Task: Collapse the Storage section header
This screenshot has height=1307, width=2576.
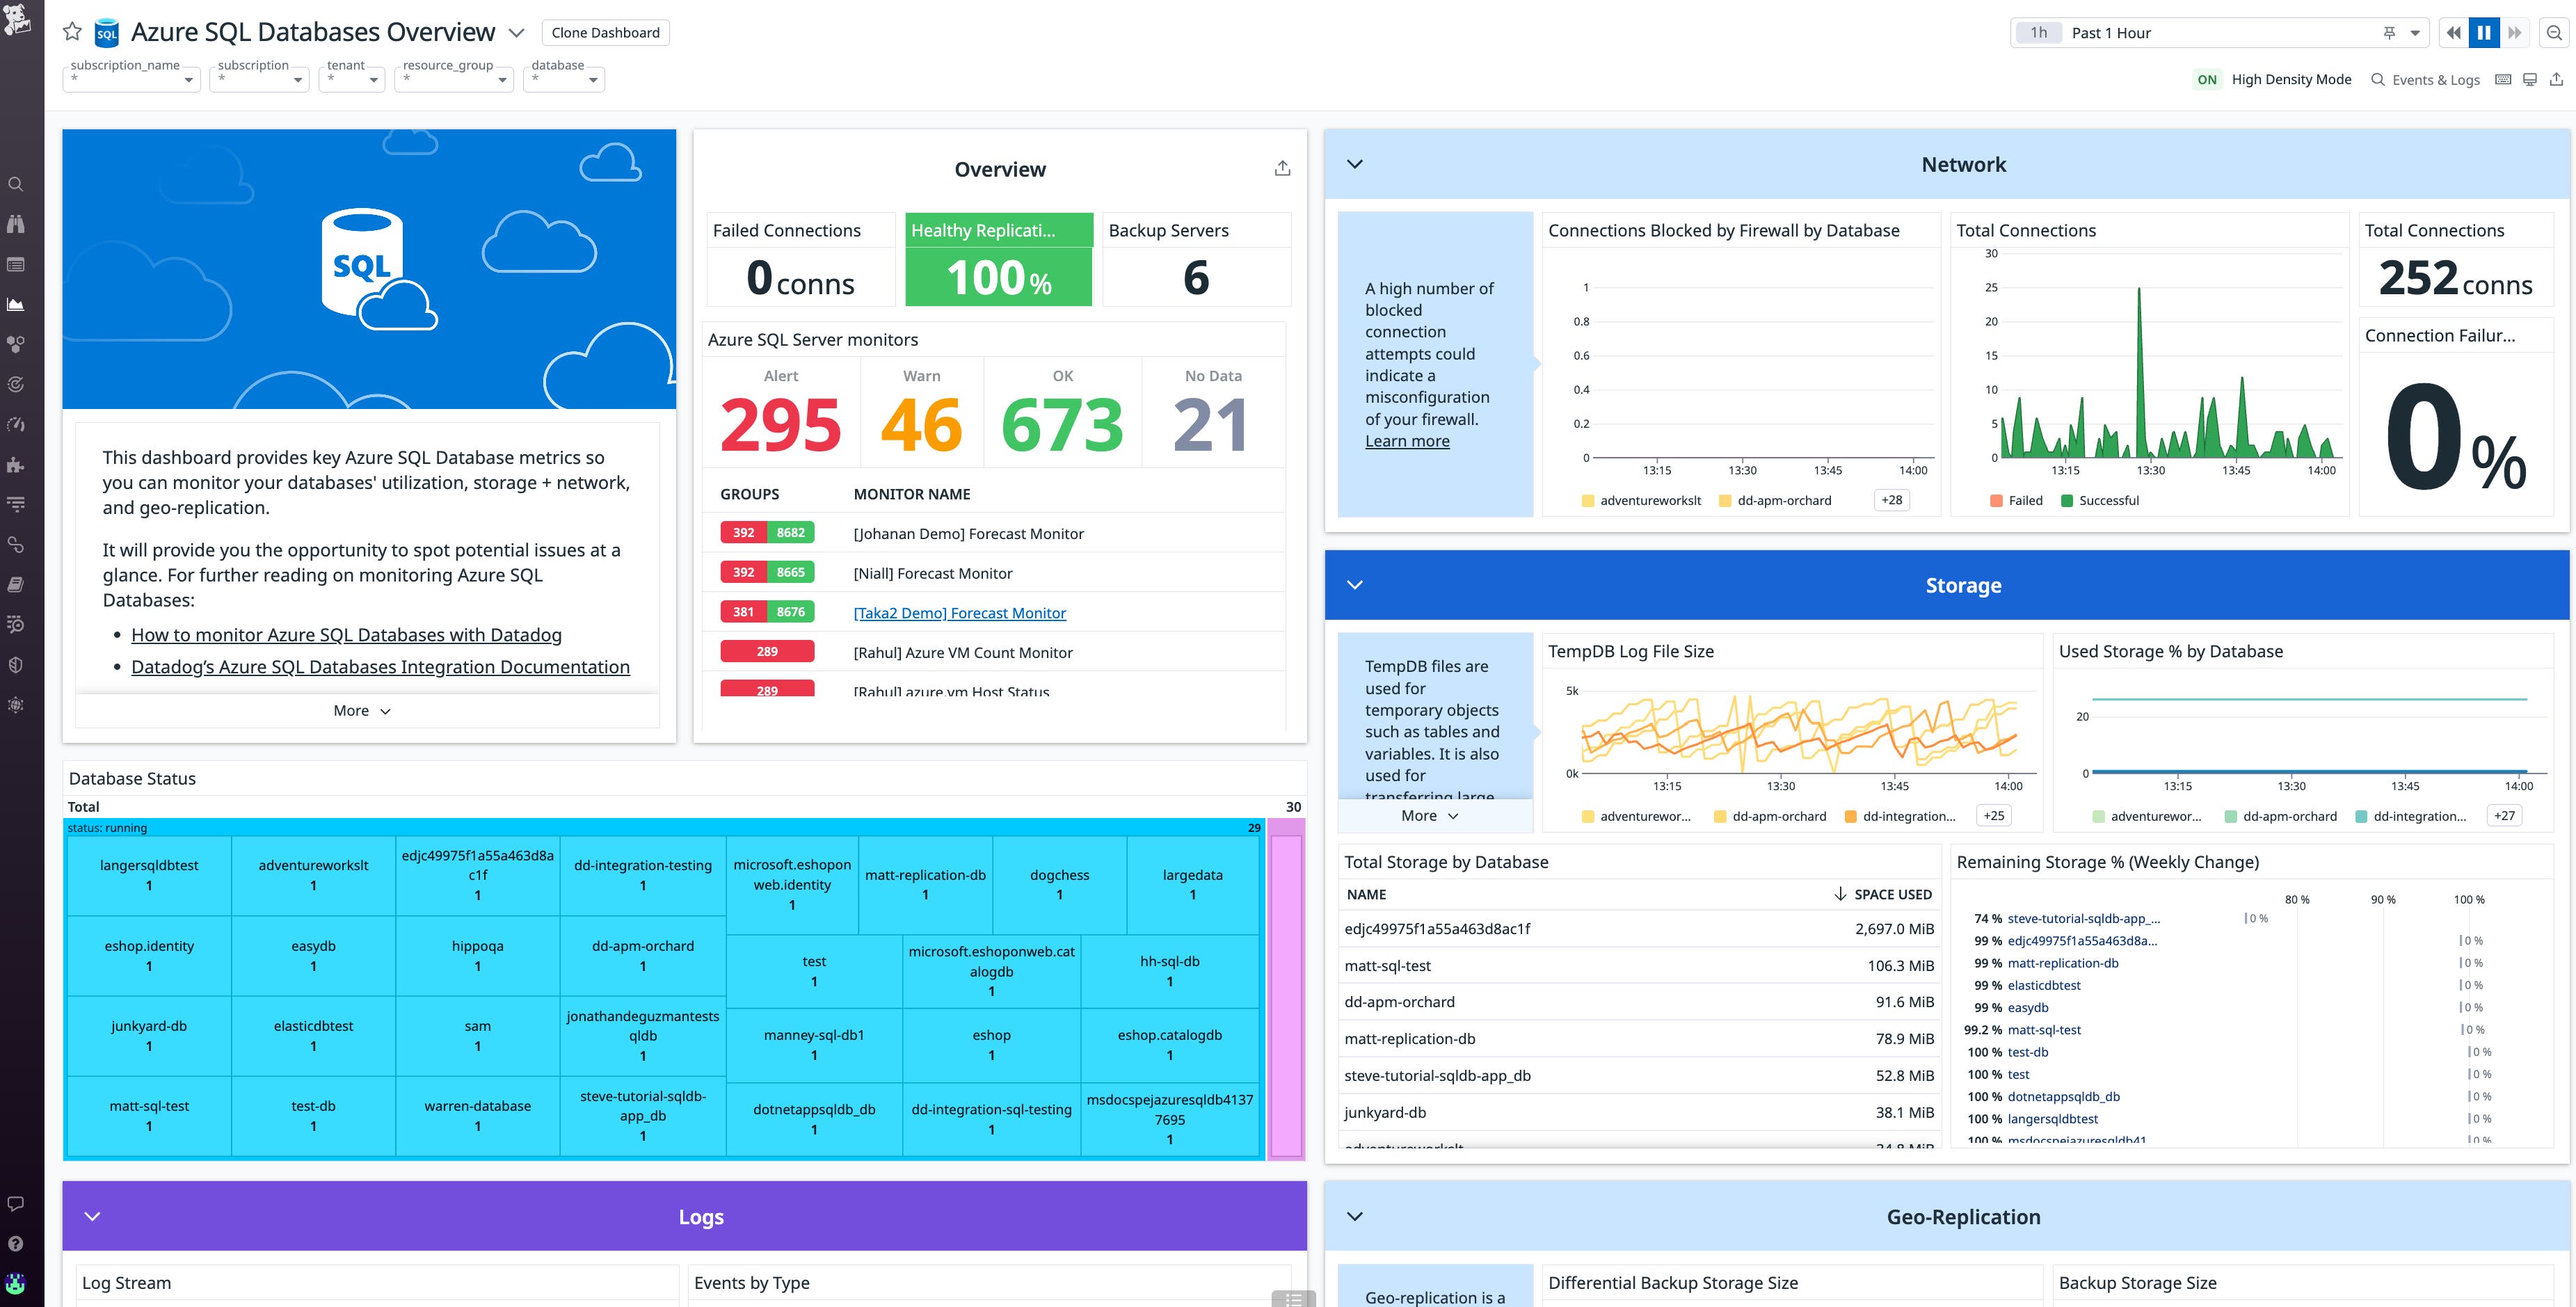Action: (x=1355, y=585)
